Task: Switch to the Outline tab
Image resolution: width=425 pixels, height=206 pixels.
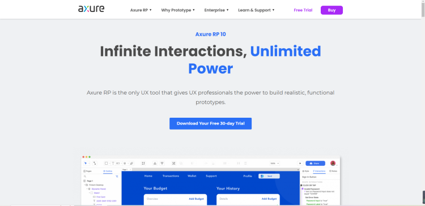Action: [108, 171]
